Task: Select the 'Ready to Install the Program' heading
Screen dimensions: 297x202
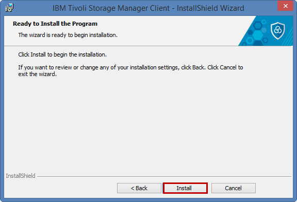Action: (55, 24)
